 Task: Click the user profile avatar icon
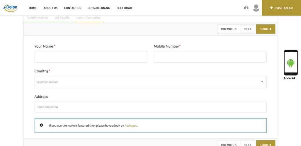coord(256,8)
